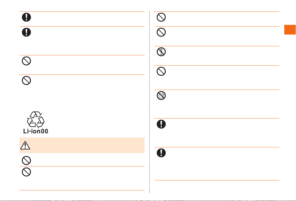Click prohibition icon under the left-column exclamation icons

[x=26, y=61]
